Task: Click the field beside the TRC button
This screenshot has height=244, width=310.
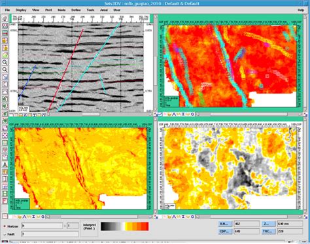Action: (x=290, y=231)
